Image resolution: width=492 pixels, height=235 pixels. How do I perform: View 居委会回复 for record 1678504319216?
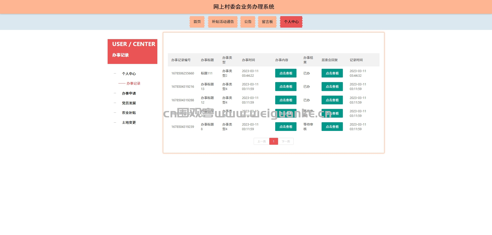[332, 86]
